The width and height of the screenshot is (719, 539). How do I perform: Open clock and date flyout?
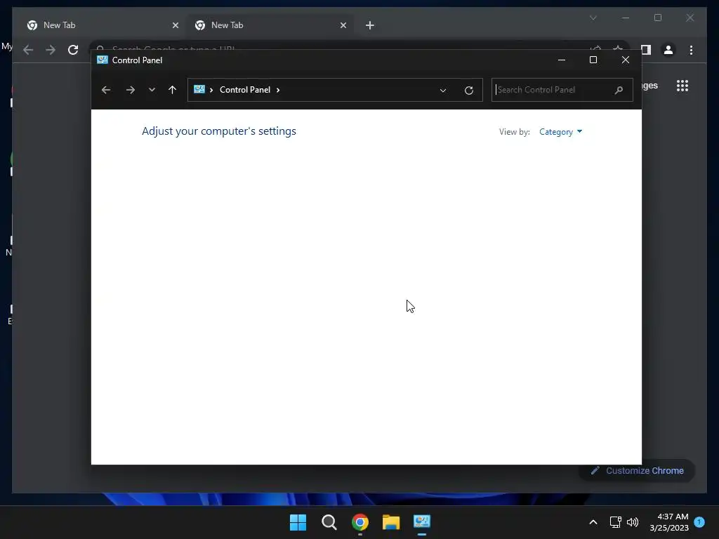pos(669,522)
